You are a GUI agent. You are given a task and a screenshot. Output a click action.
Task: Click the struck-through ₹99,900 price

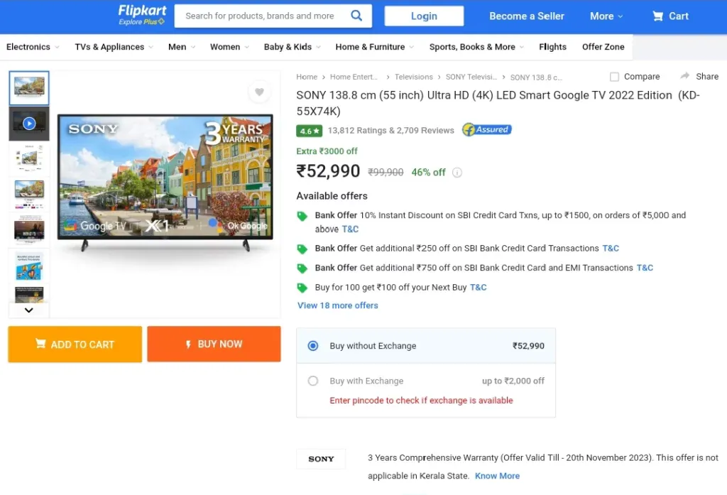tap(386, 173)
